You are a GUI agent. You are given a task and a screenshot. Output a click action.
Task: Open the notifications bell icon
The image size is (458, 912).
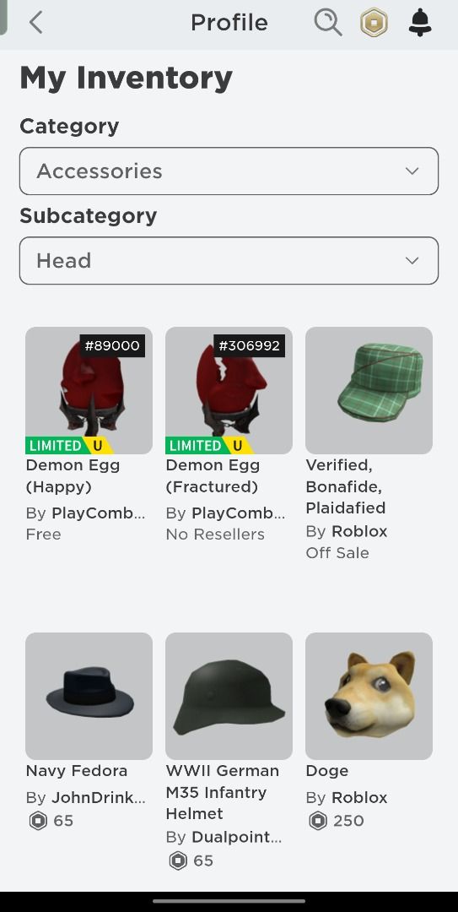[420, 24]
